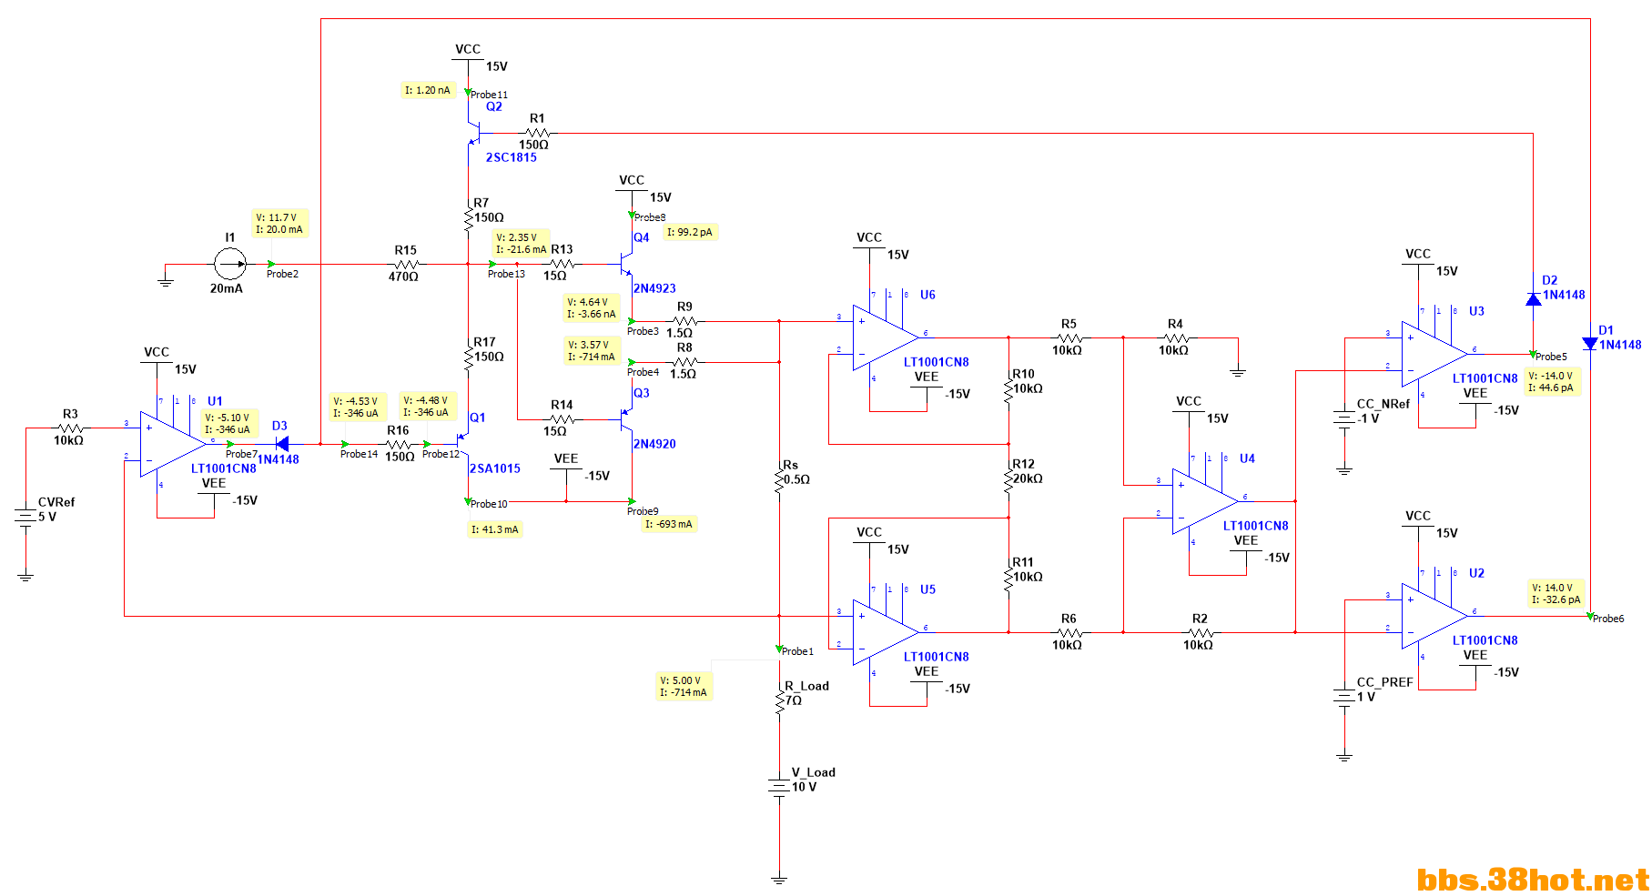The image size is (1652, 896).
Task: Select resistor R16 150Ω symbol
Action: (x=399, y=444)
